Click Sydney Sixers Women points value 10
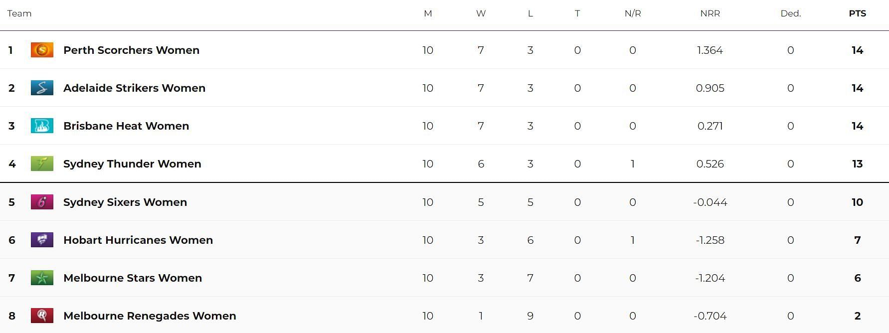This screenshot has height=333, width=889. (857, 202)
